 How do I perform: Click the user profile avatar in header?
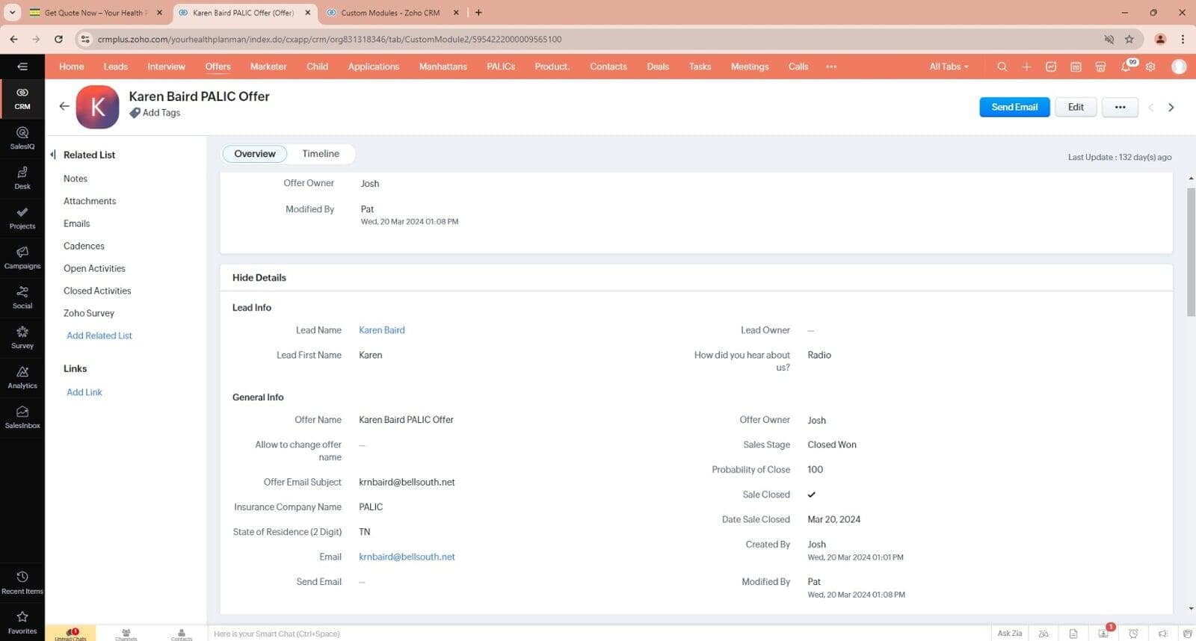click(x=1179, y=66)
